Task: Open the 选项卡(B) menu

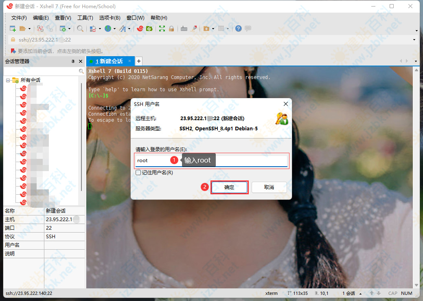Action: point(110,18)
